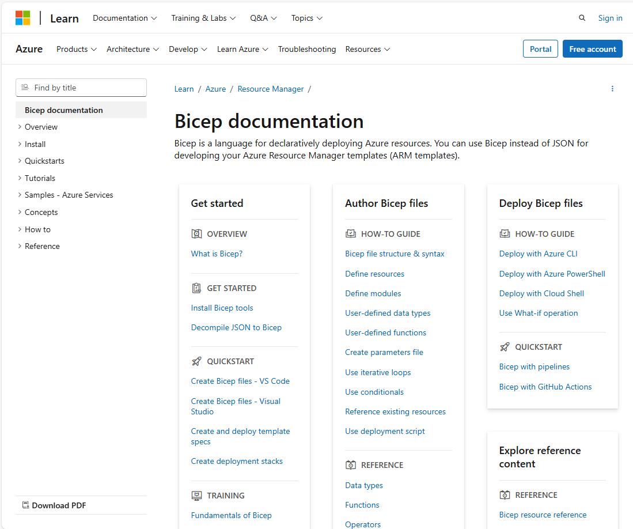
Task: Click the Quickstart rocket icon under Deploy Bicep files
Action: click(x=505, y=346)
